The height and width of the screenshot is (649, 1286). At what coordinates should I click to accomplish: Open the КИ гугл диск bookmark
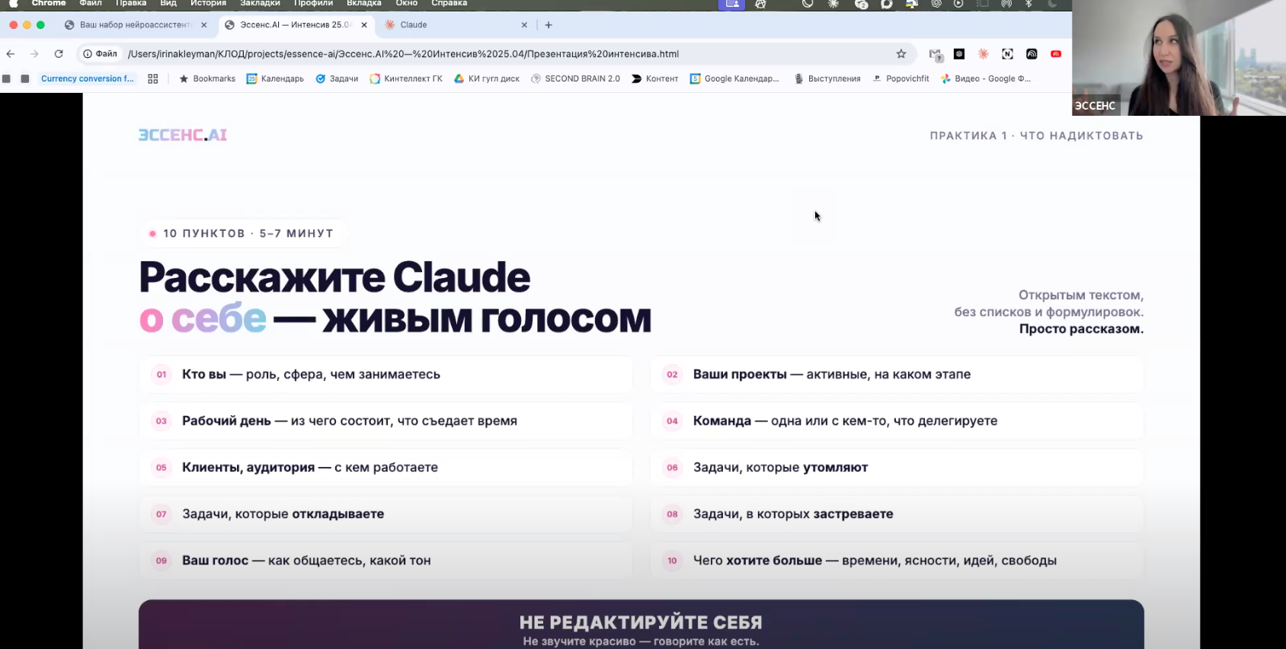pos(487,78)
